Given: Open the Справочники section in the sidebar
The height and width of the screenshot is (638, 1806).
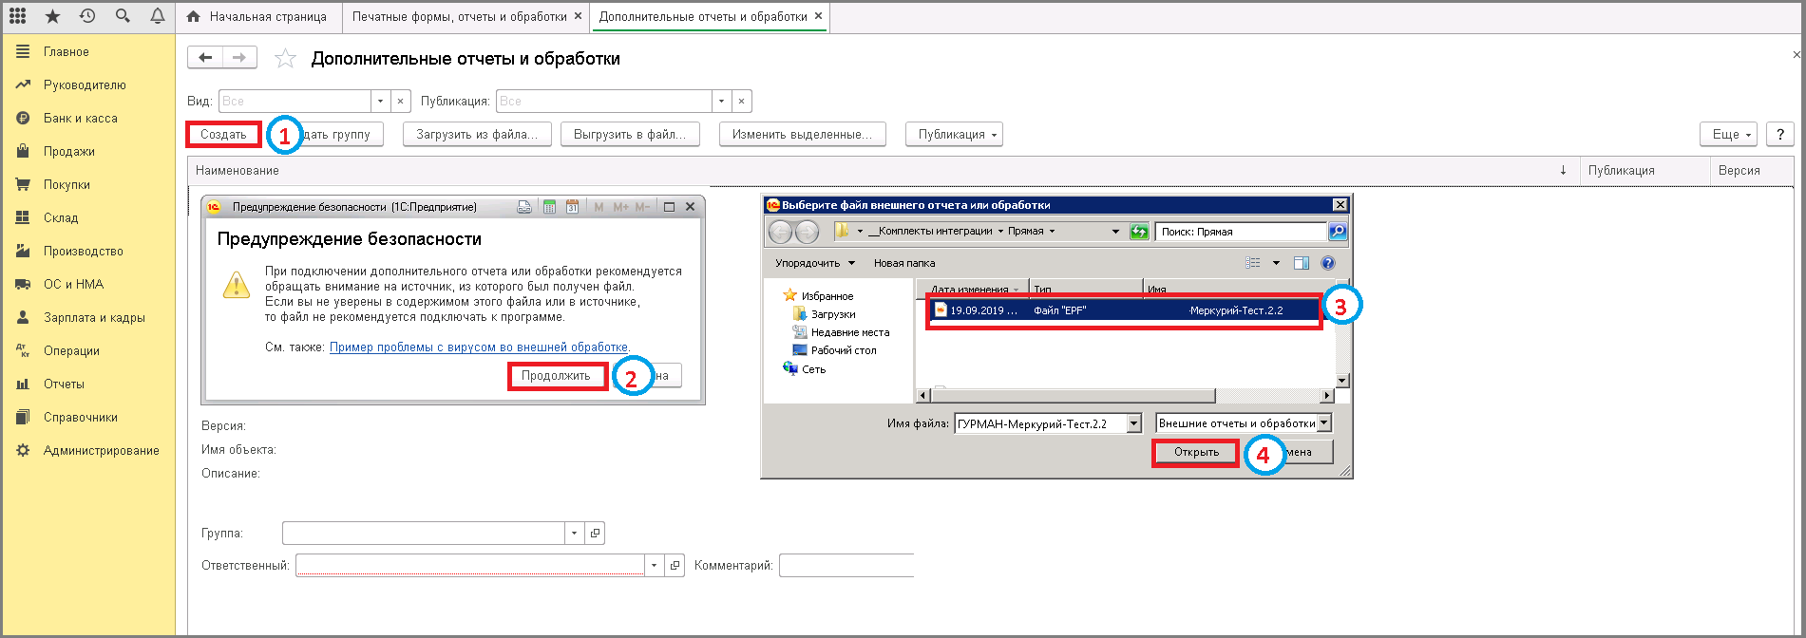Looking at the screenshot, I should pos(81,417).
